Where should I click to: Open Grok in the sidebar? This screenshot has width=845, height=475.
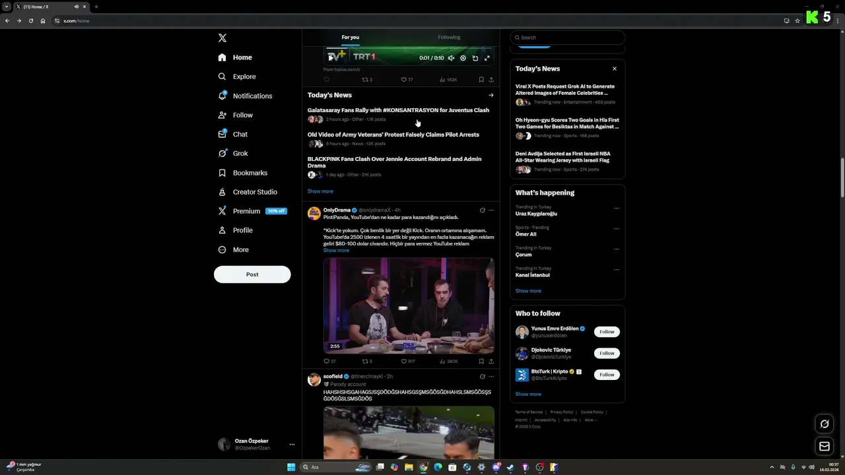point(232,153)
